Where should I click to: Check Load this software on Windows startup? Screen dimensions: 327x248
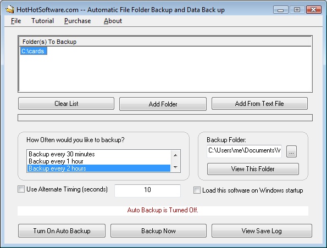[197, 190]
